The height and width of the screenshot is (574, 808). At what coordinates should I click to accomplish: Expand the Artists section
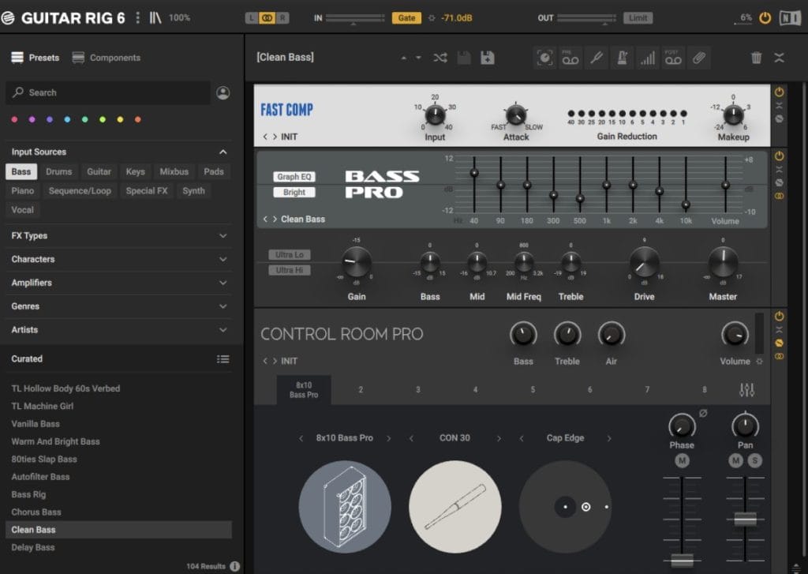[x=223, y=329]
